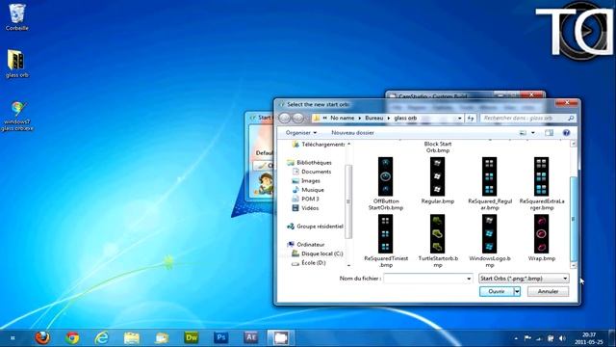This screenshot has height=347, width=616.
Task: Select Musique library
Action: click(308, 190)
